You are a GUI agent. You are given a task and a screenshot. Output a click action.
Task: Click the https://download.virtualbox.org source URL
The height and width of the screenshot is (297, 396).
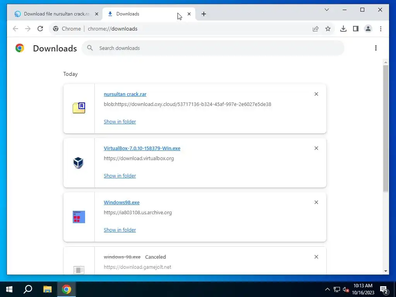pyautogui.click(x=139, y=158)
